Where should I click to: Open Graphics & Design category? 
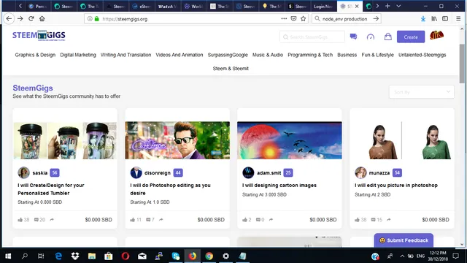35,55
